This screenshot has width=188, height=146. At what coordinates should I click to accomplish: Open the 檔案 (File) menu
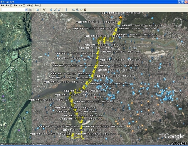click(x=2, y=5)
